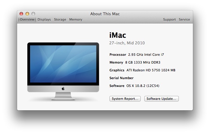Screen dimensions: 210x134
Task: Open the Support section
Action: (169, 19)
